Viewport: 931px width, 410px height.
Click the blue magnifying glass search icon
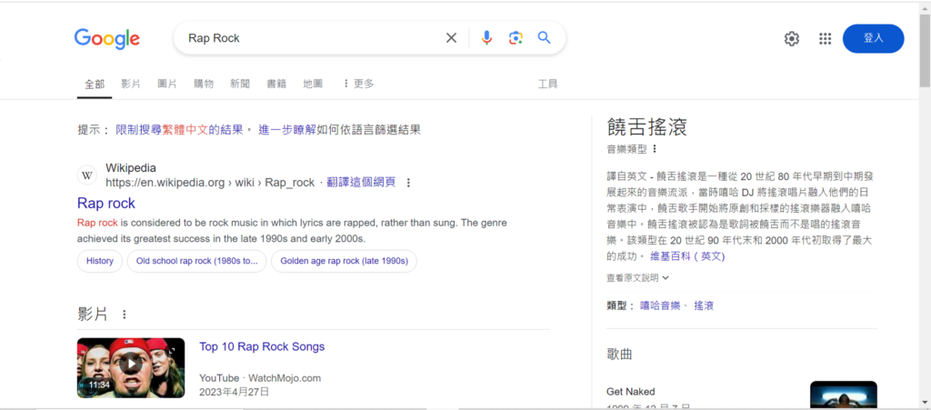coord(545,38)
